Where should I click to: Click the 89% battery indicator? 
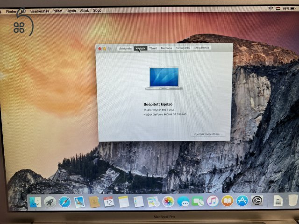(289, 8)
